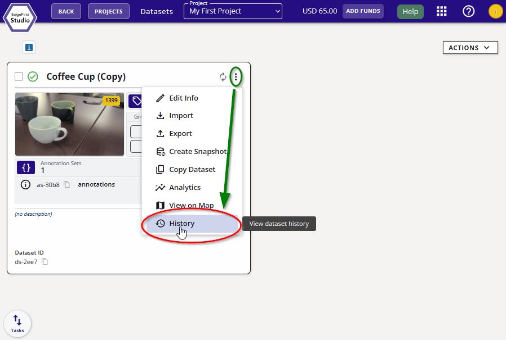This screenshot has height=340, width=506.
Task: Expand the Project selection dropdown
Action: click(233, 11)
